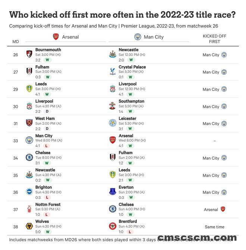This screenshot has width=246, height=250.
Task: Select the MD column header
Action: coord(16,42)
